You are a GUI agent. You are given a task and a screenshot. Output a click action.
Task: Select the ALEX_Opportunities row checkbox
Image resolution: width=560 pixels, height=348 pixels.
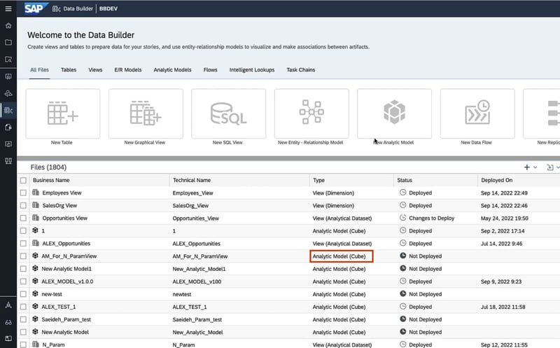tap(23, 243)
